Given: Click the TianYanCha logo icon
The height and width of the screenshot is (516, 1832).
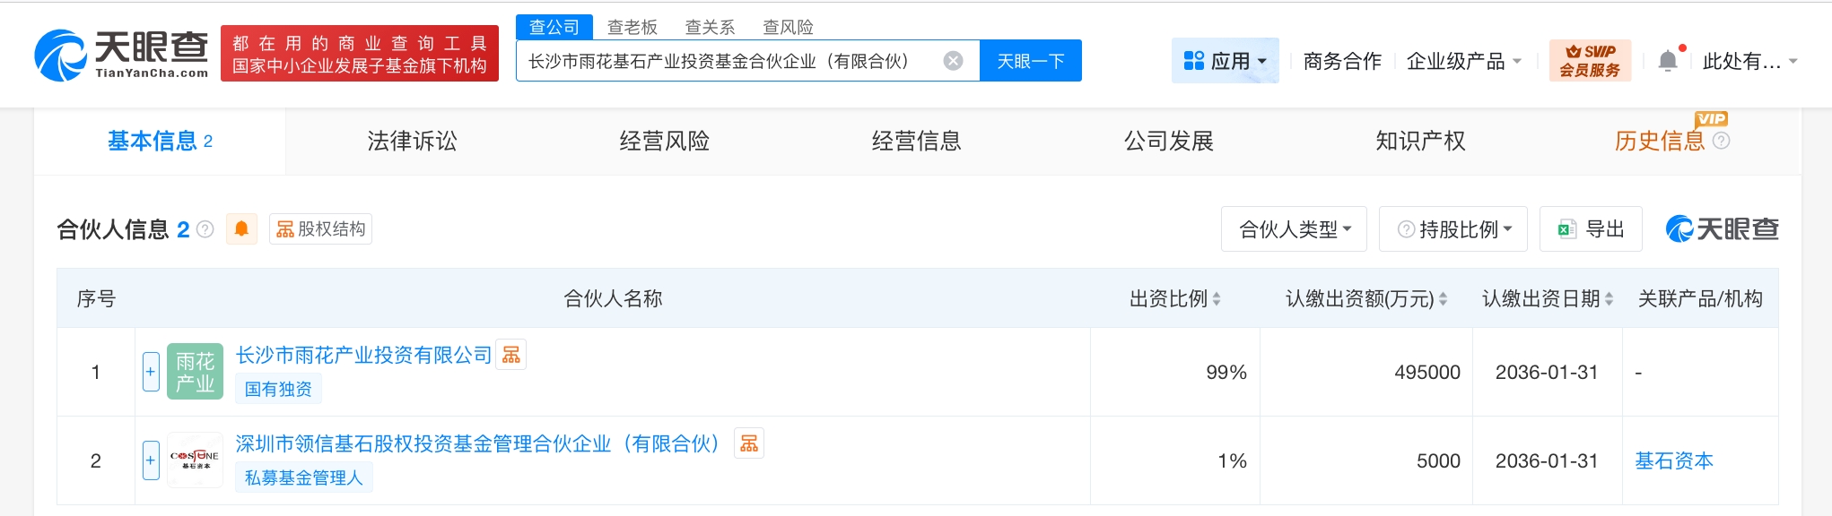Looking at the screenshot, I should coord(61,55).
